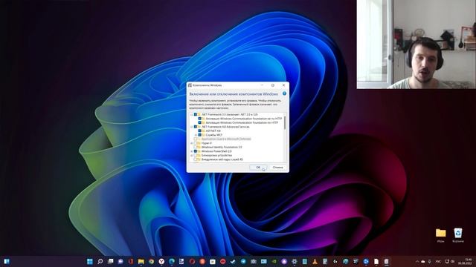476x267 pixels.
Task: Open the white document taskbar icon
Action: (376, 261)
